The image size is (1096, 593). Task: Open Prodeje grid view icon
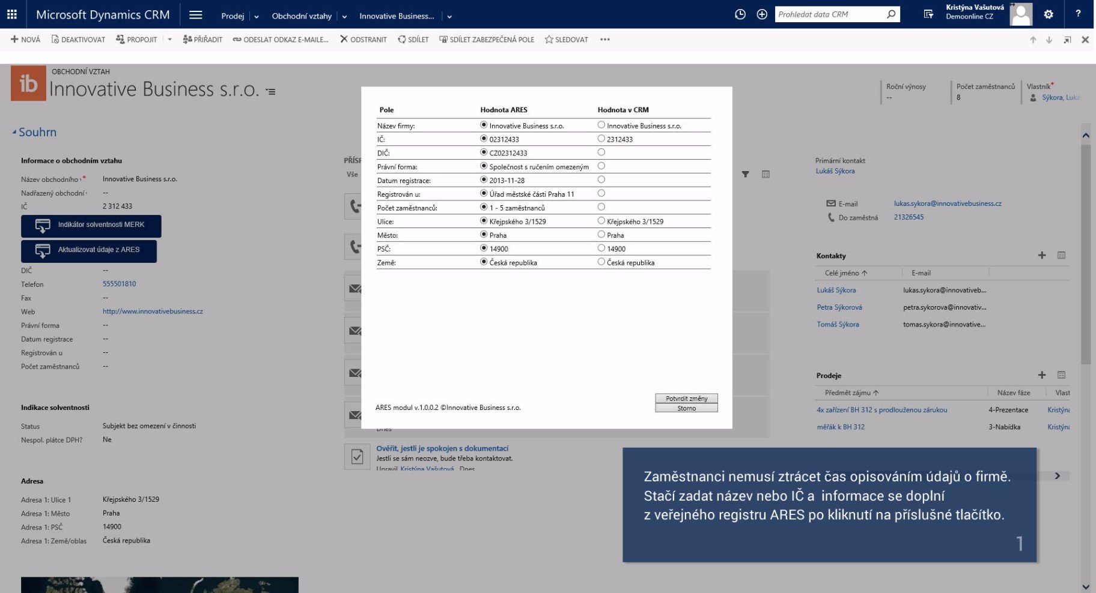tap(1061, 375)
